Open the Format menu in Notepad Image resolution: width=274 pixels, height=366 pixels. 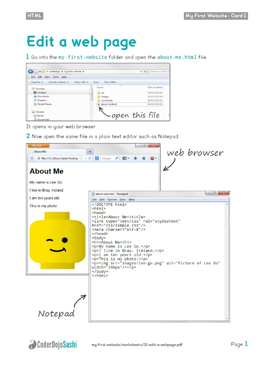pos(112,199)
